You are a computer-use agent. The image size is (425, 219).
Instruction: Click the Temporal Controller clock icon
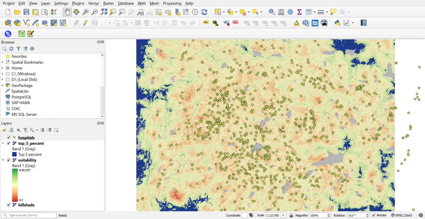click(x=195, y=12)
